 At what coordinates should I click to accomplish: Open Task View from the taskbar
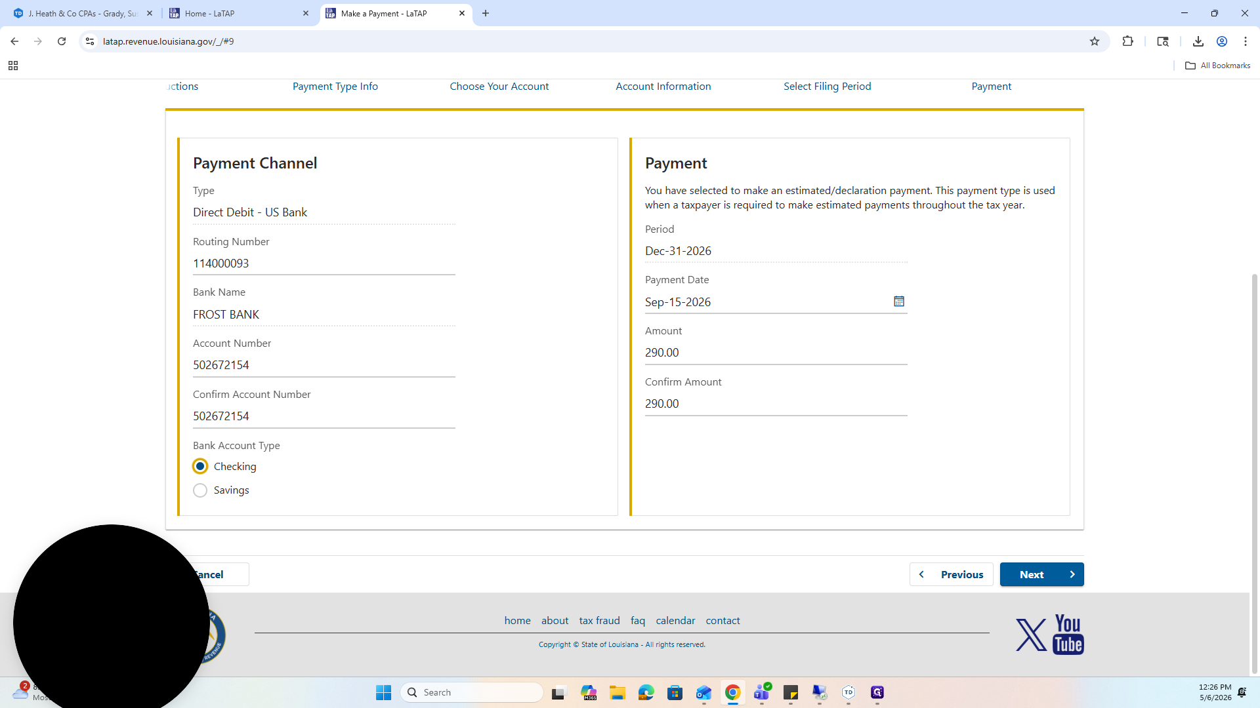coord(558,692)
